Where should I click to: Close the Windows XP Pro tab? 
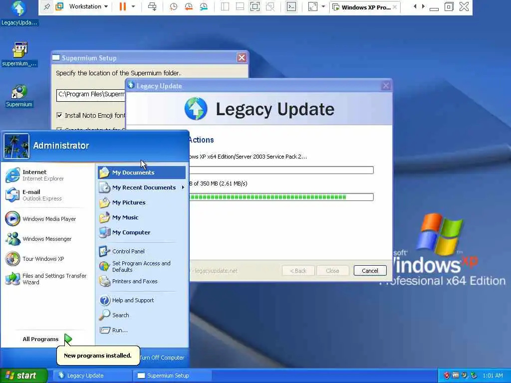pyautogui.click(x=395, y=7)
